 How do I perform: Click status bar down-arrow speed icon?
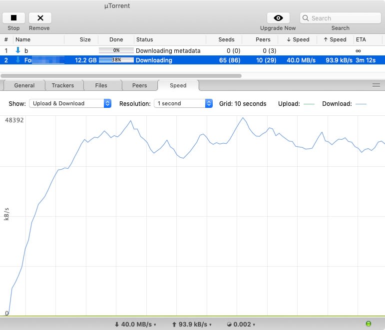[117, 325]
